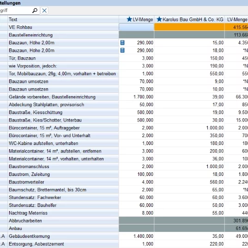Screen dimensions: 248x248
Task: Click price 180,00 in WC-Kabine row
Action: pos(217,144)
